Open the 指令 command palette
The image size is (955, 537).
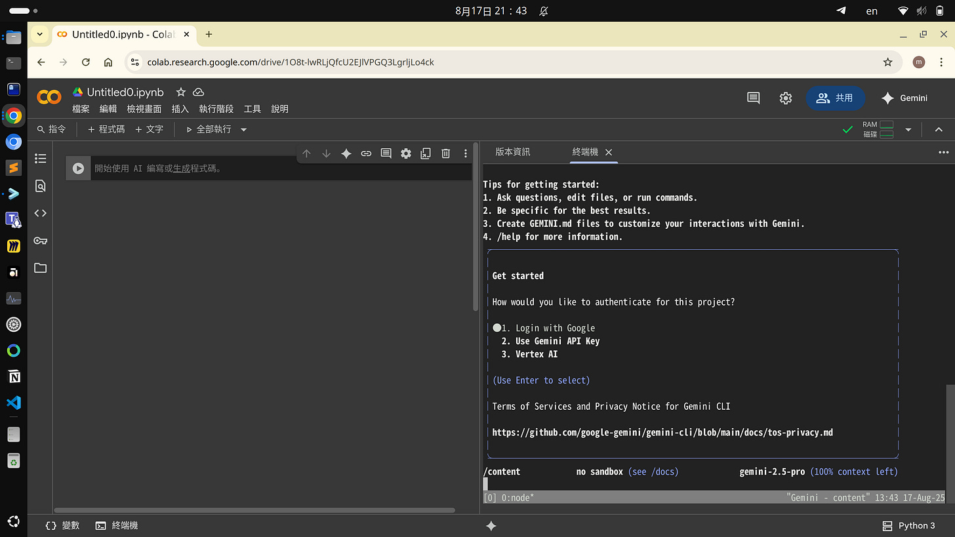[51, 130]
